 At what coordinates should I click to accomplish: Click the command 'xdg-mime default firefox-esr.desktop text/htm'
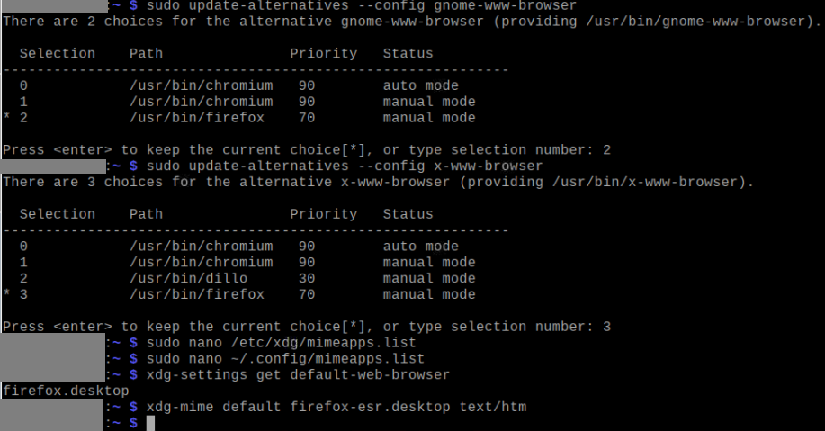(336, 407)
